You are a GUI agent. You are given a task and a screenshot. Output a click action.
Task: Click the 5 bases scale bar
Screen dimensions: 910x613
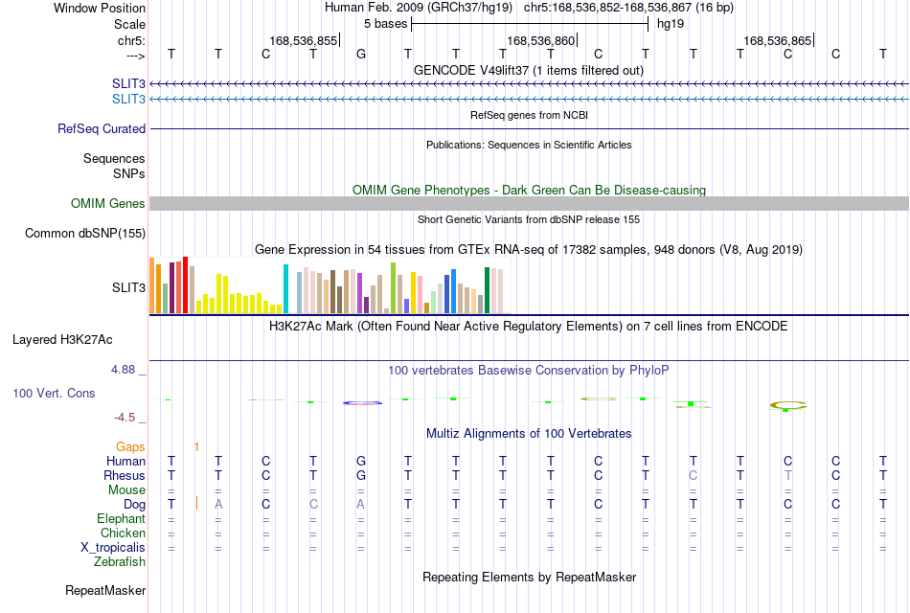click(530, 24)
